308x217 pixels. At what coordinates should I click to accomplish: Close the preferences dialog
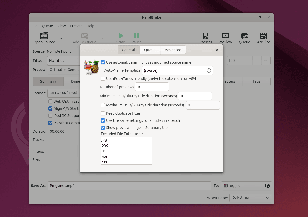[217, 50]
